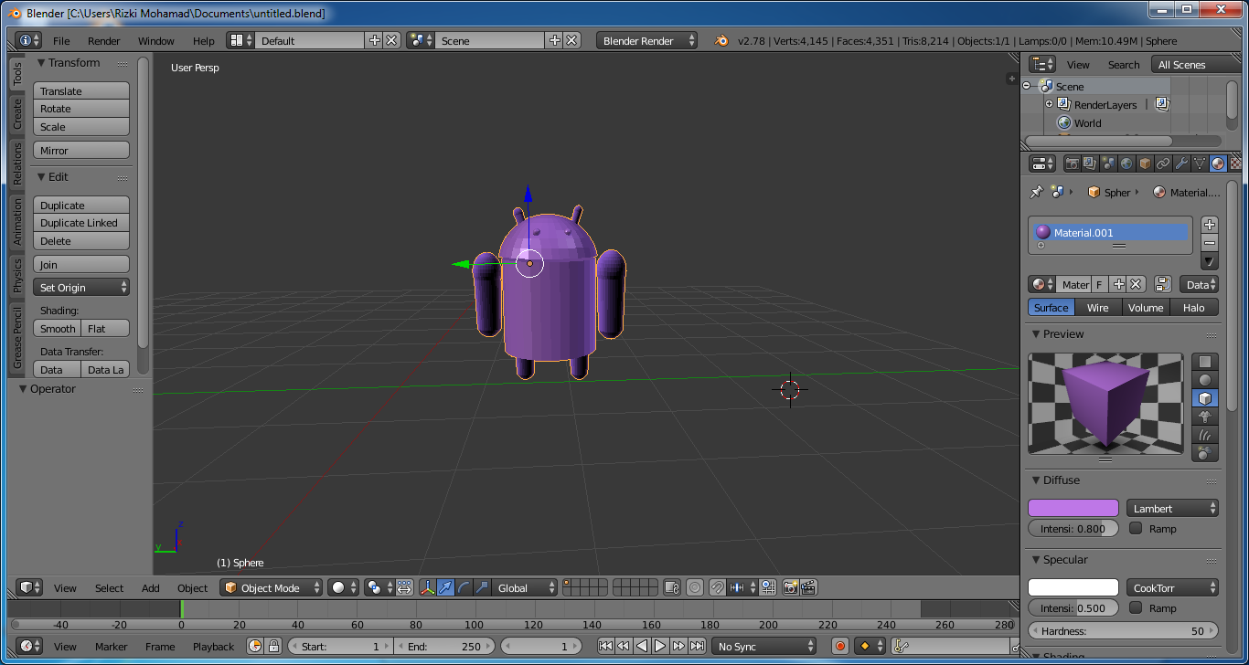Open the Render Layers properties tab
1249x665 pixels.
(1090, 164)
